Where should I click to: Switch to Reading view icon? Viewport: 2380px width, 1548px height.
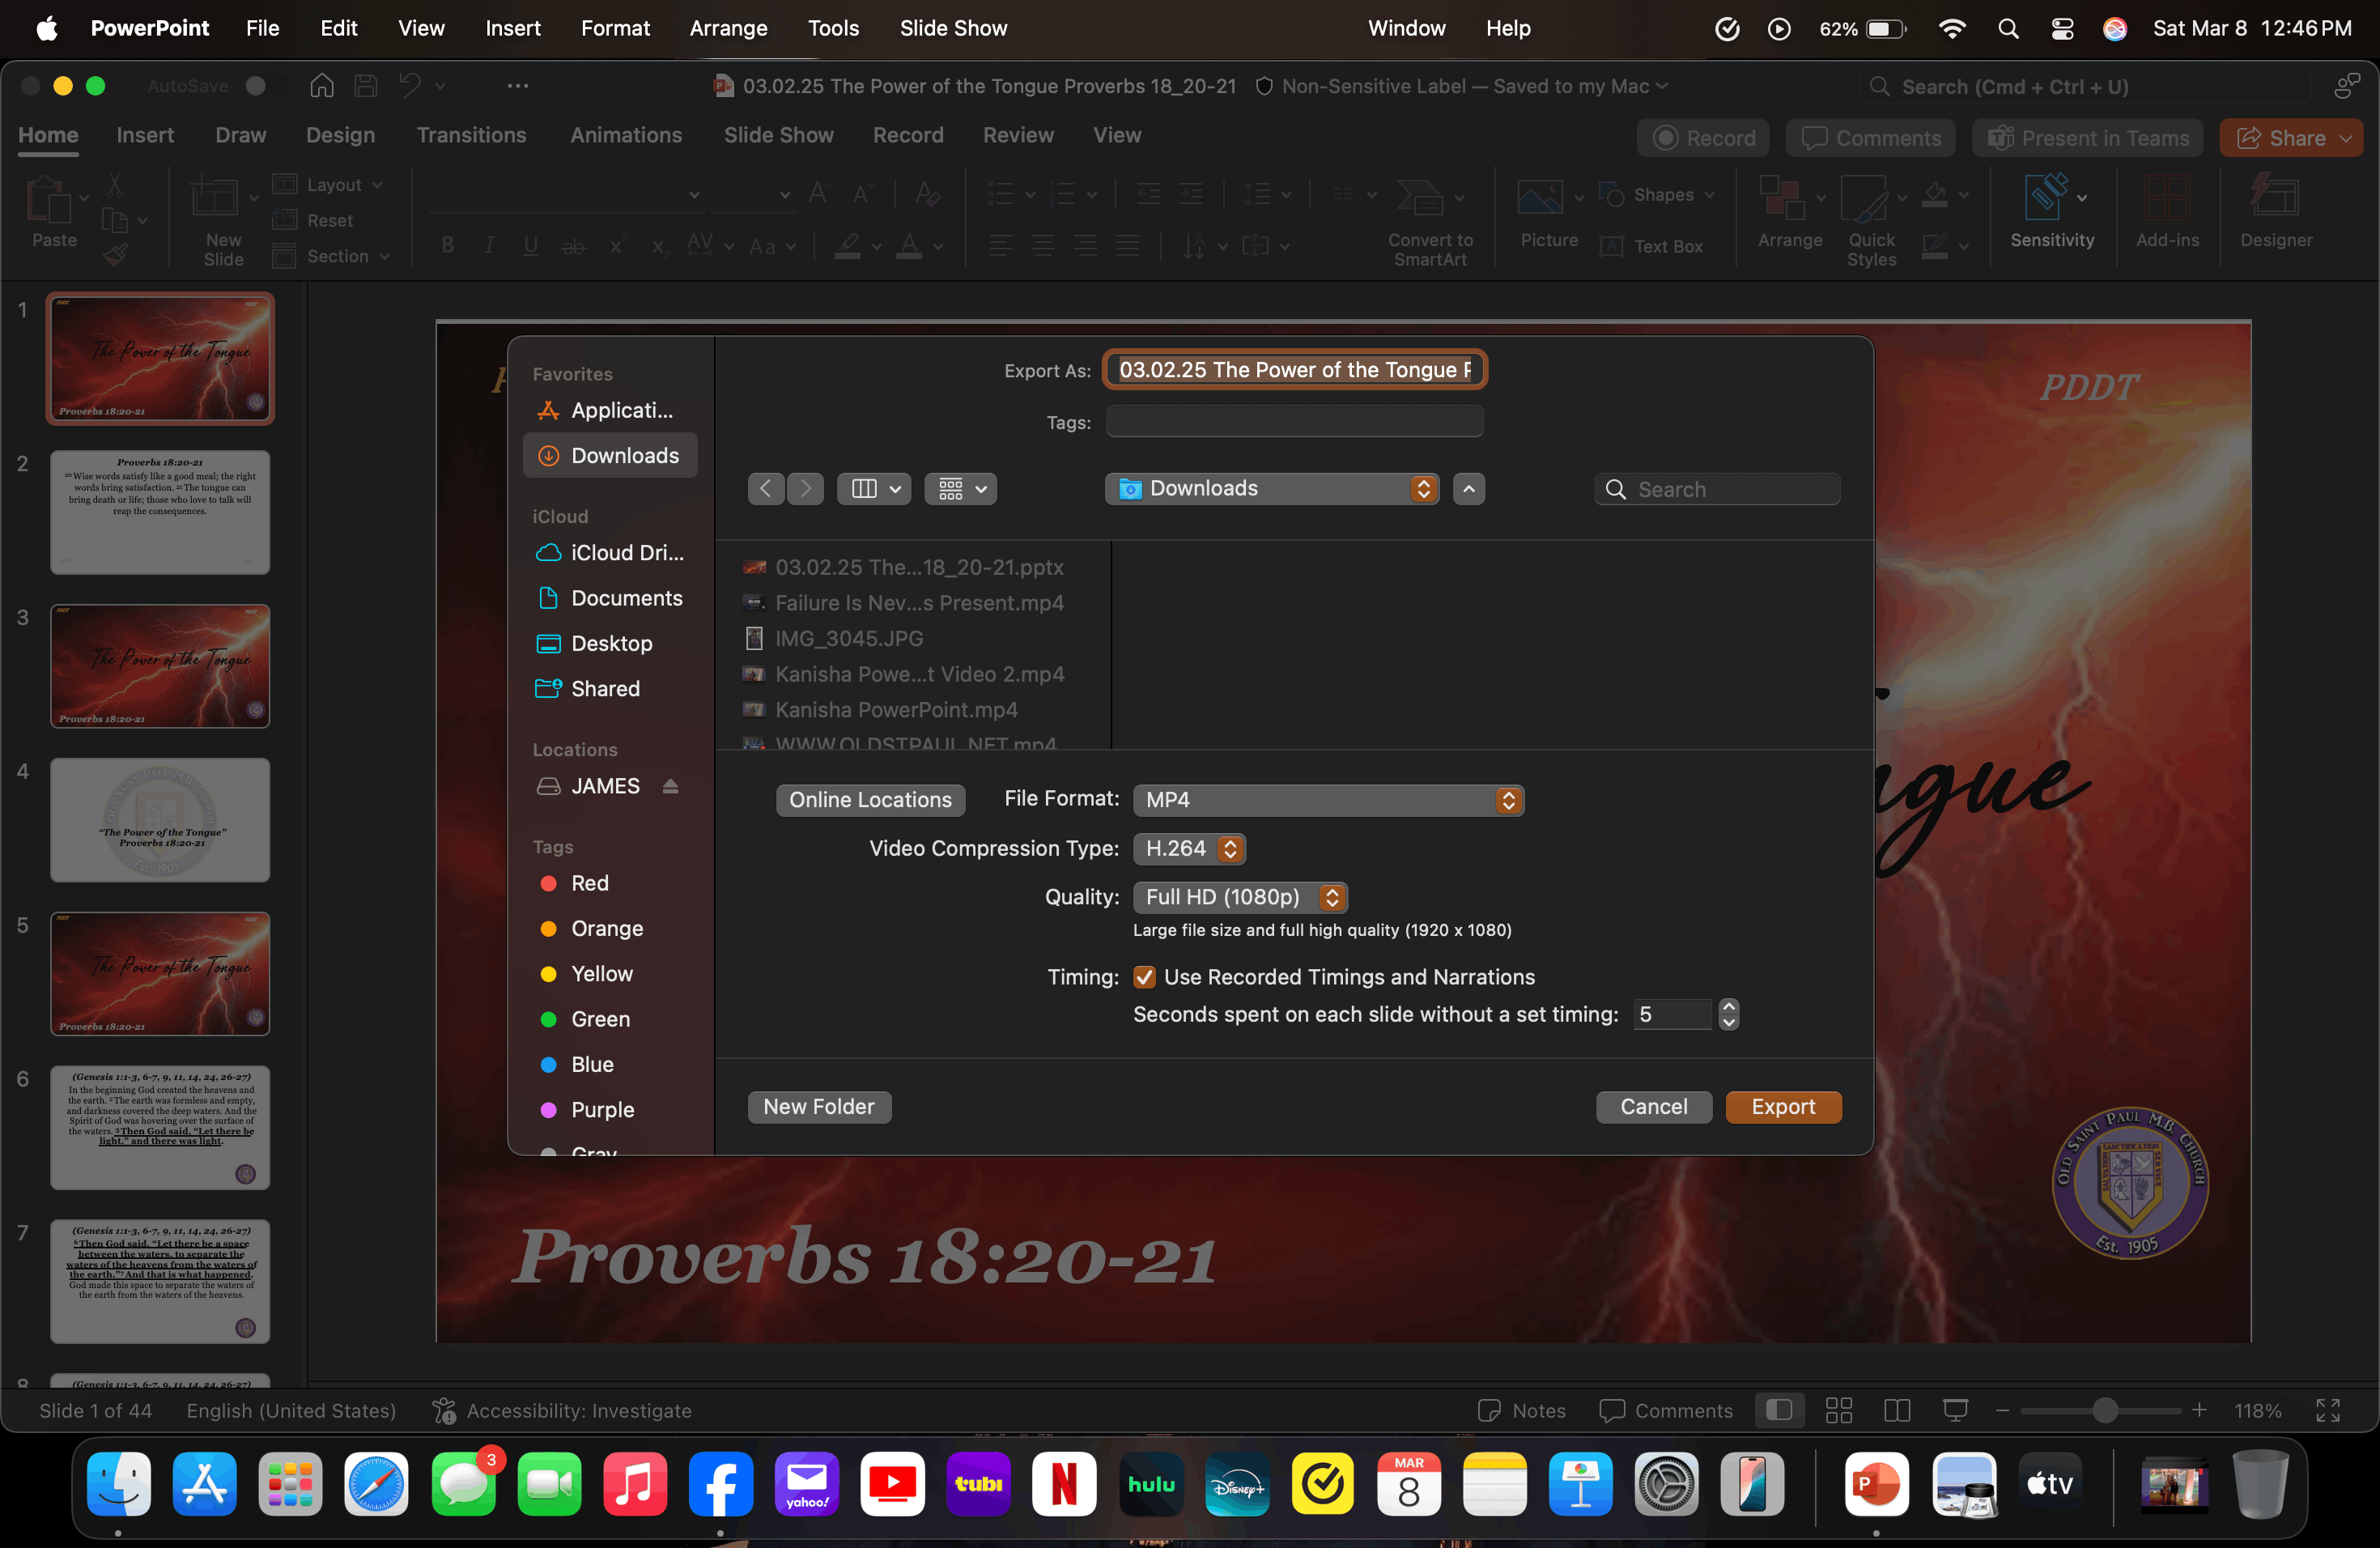pyautogui.click(x=1897, y=1410)
